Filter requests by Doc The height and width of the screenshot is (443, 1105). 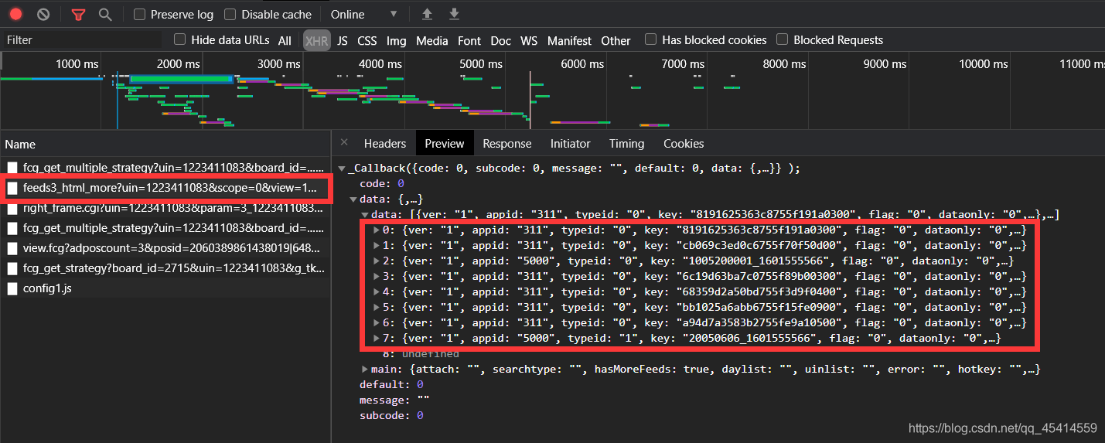click(501, 40)
